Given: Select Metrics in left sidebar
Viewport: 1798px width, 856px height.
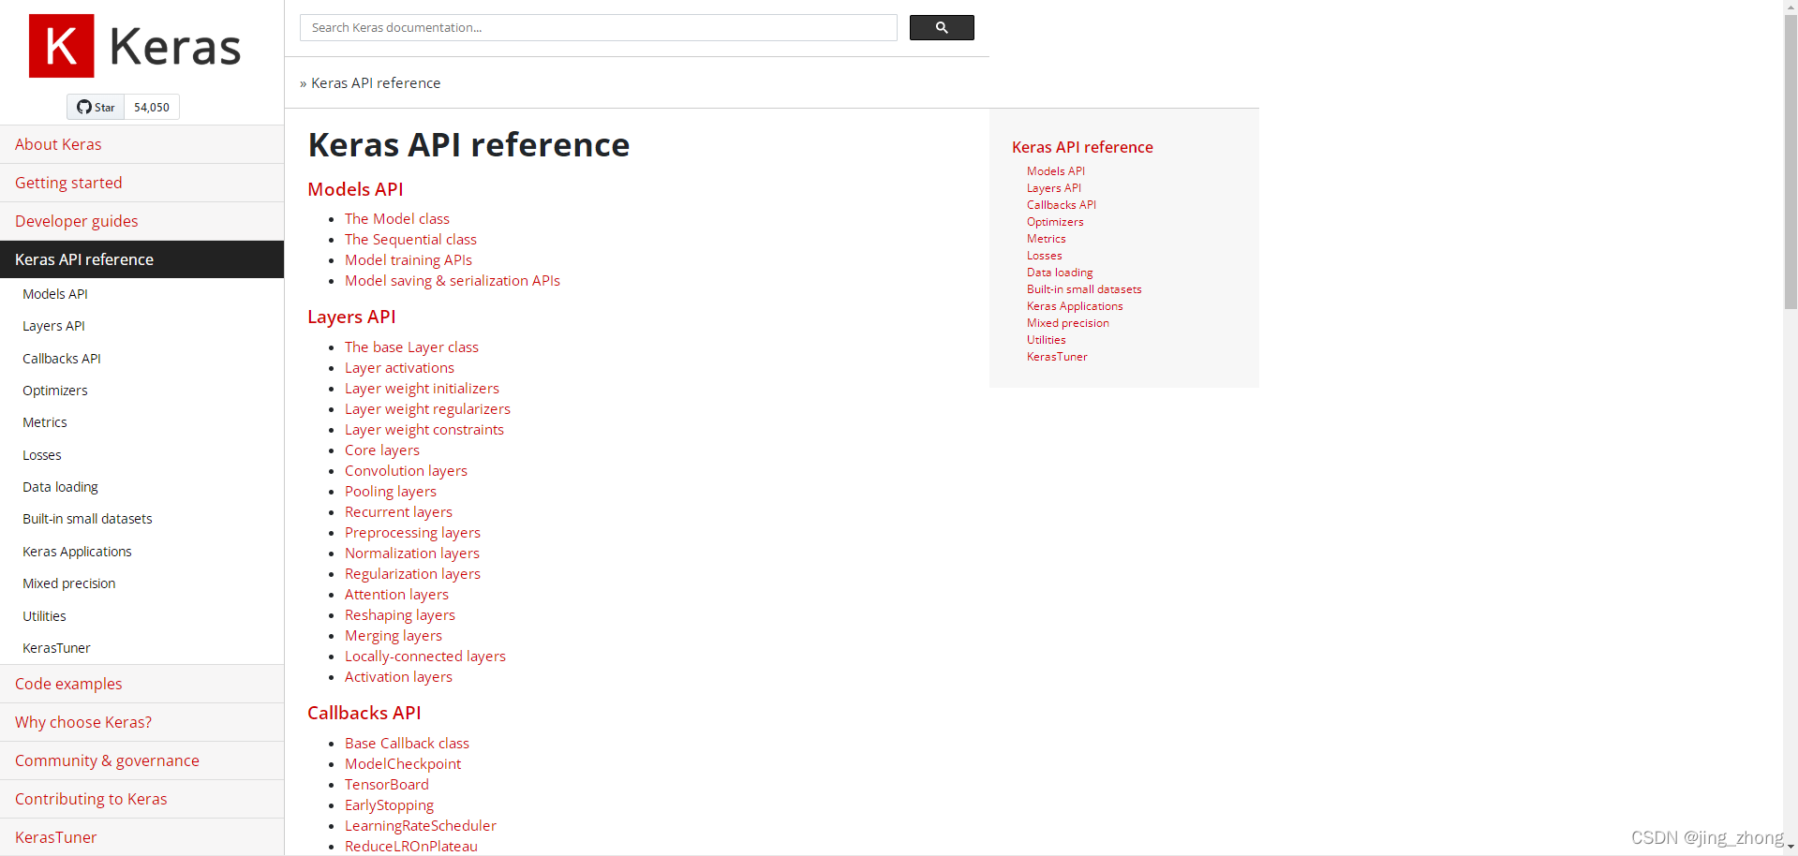Looking at the screenshot, I should coord(45,422).
